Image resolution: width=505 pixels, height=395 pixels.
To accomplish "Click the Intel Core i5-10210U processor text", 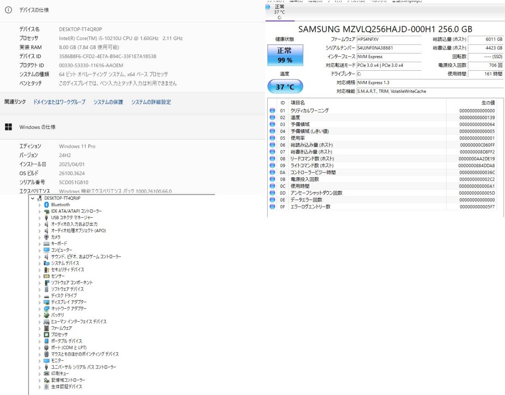I will (121, 38).
